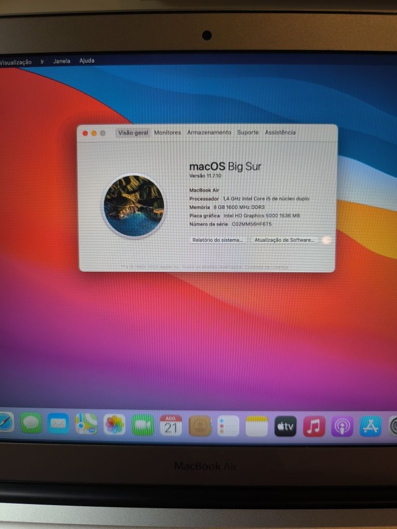Open Safari from the Dock
The height and width of the screenshot is (529, 397).
click(6, 422)
